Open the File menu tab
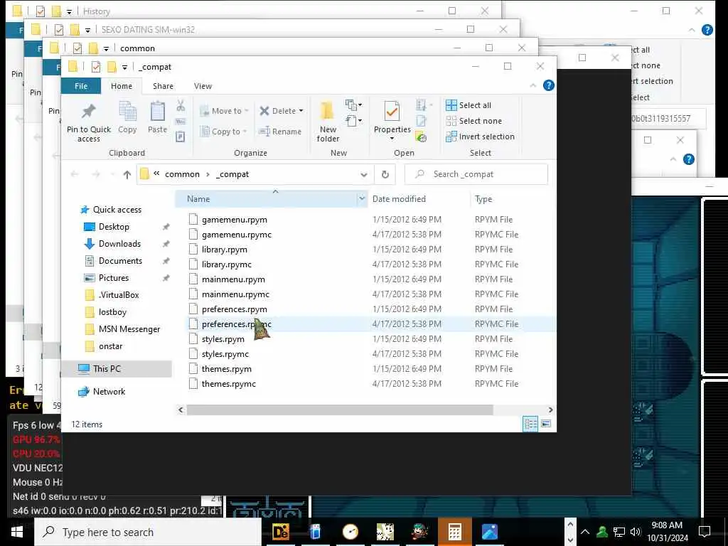728x546 pixels. [x=81, y=86]
